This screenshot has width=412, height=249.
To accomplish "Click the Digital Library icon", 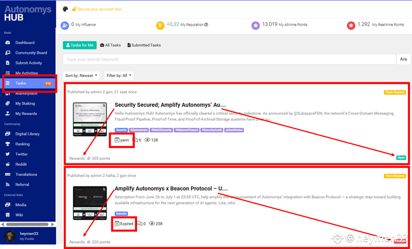I will [x=7, y=134].
